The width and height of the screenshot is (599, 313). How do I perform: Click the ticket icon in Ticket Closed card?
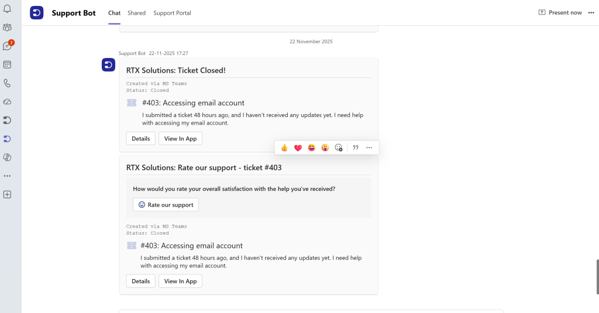coord(132,103)
